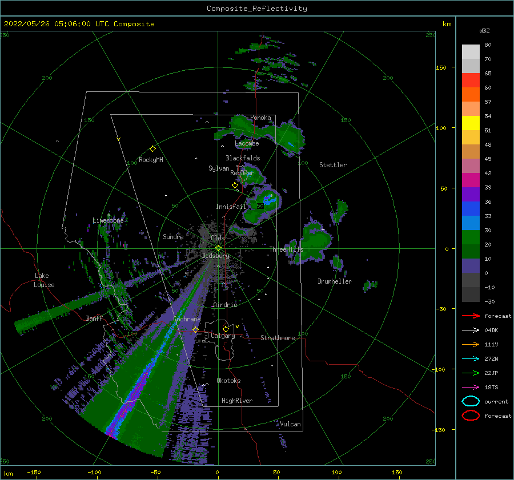The height and width of the screenshot is (480, 514).
Task: Select the 30-33 dBZ light blue swatch
Action: (x=471, y=223)
